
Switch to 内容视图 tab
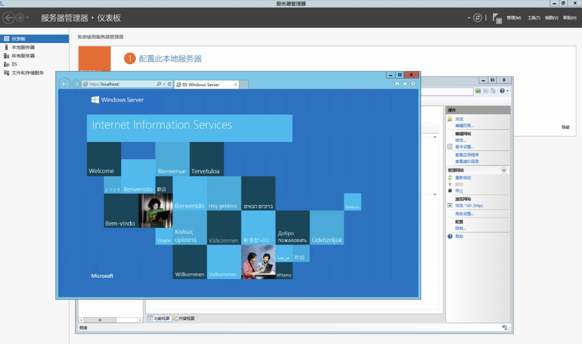point(184,319)
